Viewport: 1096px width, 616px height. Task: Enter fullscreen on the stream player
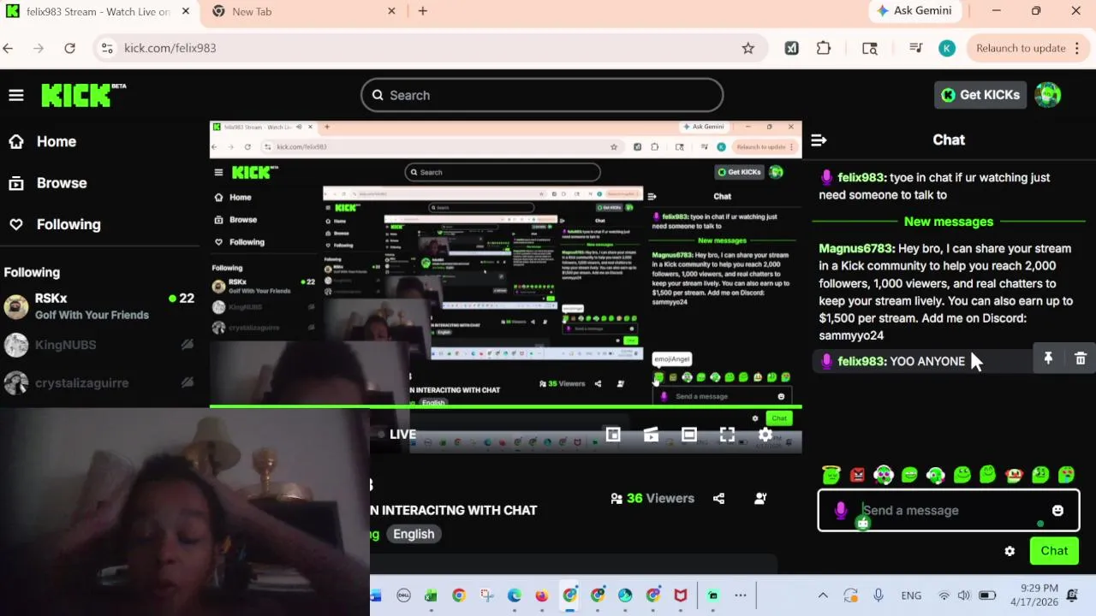(x=727, y=435)
